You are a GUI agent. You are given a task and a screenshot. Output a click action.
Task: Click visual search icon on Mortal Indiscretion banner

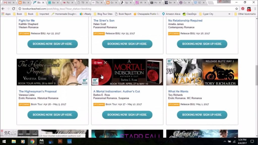[x=106, y=63]
